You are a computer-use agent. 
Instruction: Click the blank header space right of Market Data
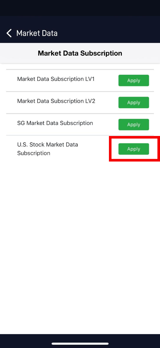tap(109, 33)
